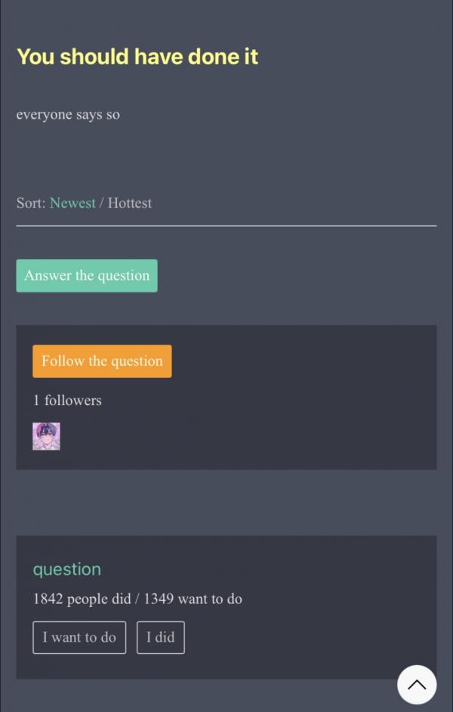453x712 pixels.
Task: Click the Sort: label
Action: coord(31,203)
